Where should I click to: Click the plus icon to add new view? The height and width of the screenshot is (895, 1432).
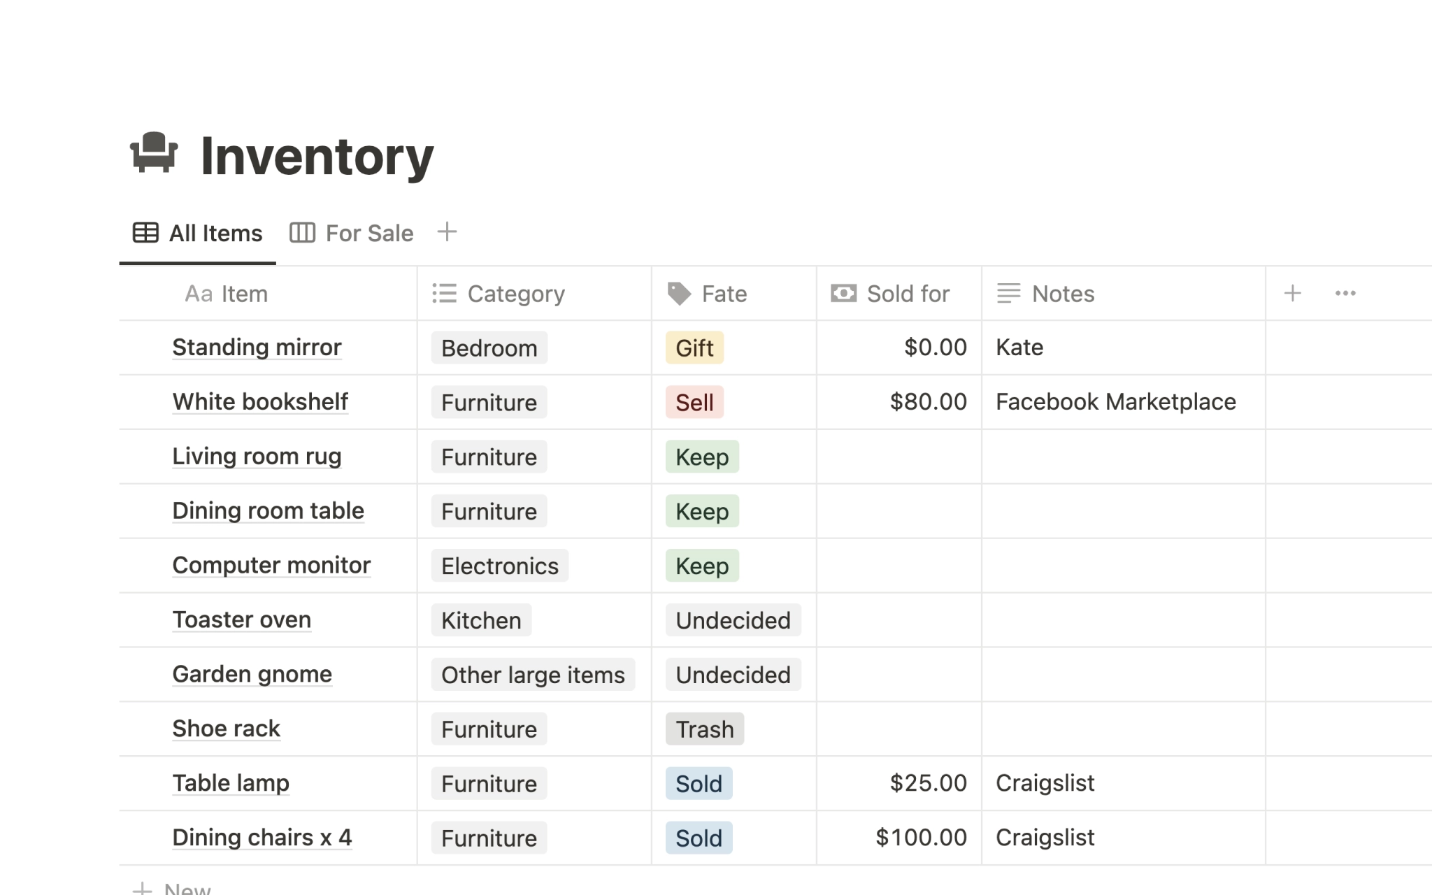446,232
